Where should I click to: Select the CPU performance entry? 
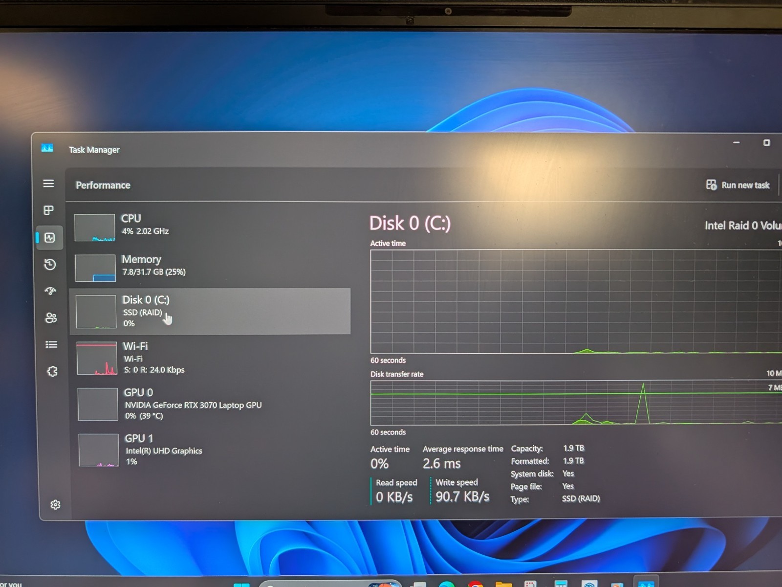(x=210, y=227)
